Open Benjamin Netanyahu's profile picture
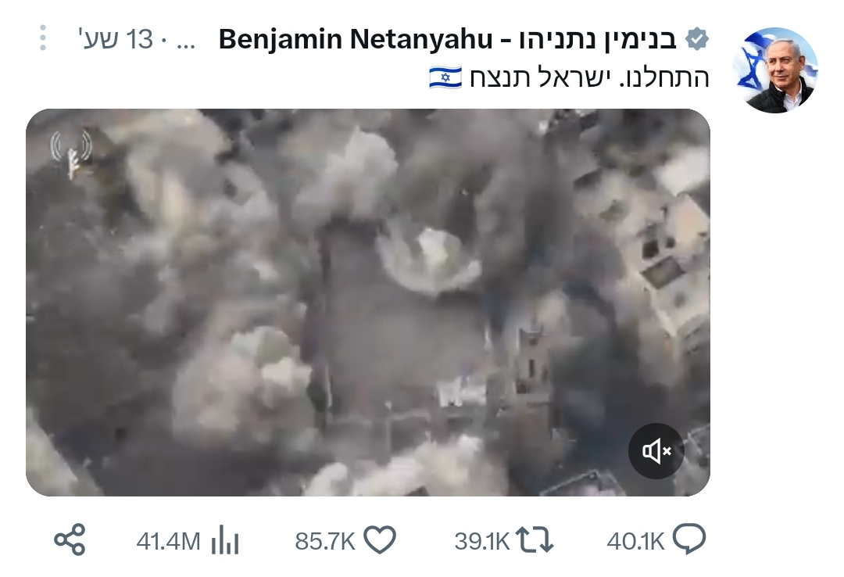 tap(775, 70)
